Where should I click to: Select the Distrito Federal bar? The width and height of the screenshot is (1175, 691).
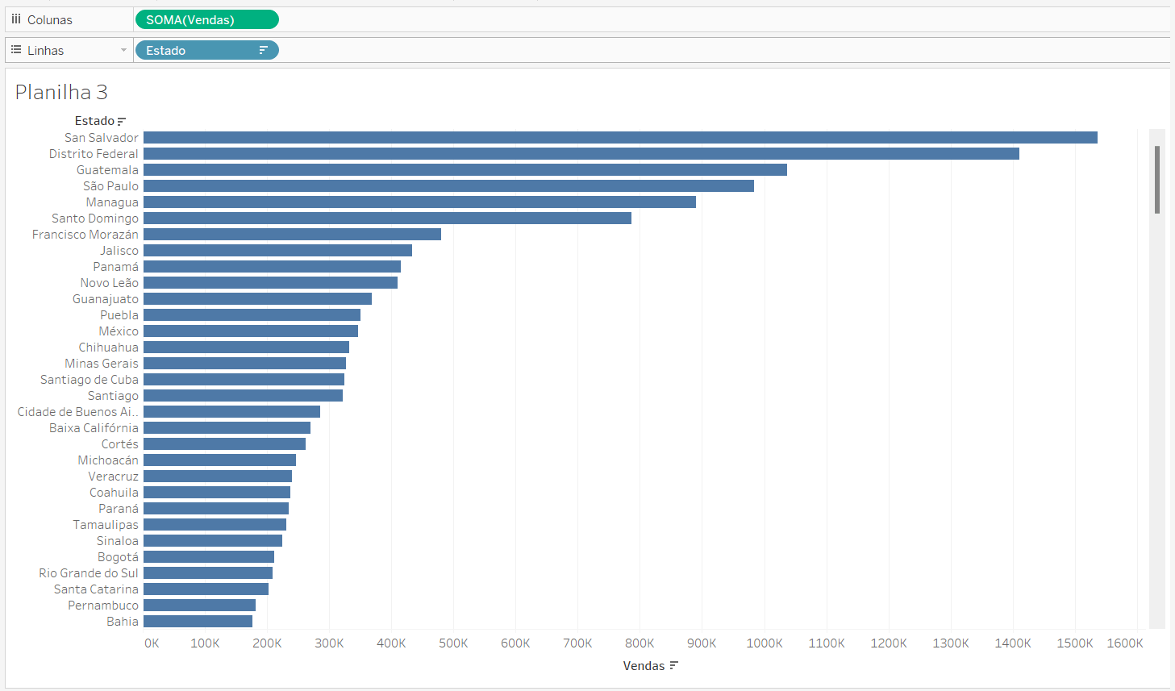point(581,154)
